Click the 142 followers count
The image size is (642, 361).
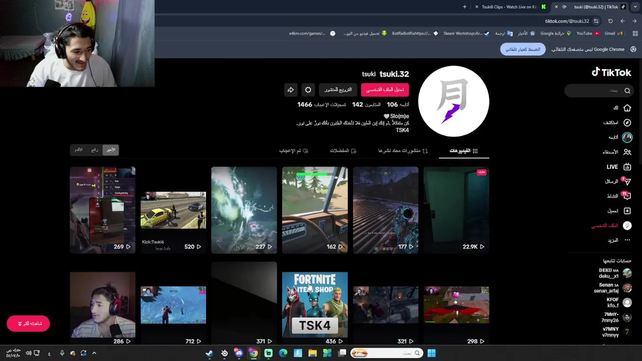pos(366,104)
